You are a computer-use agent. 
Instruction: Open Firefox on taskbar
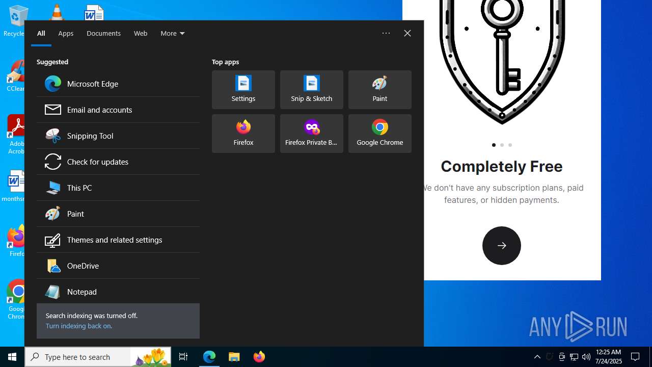(x=259, y=357)
